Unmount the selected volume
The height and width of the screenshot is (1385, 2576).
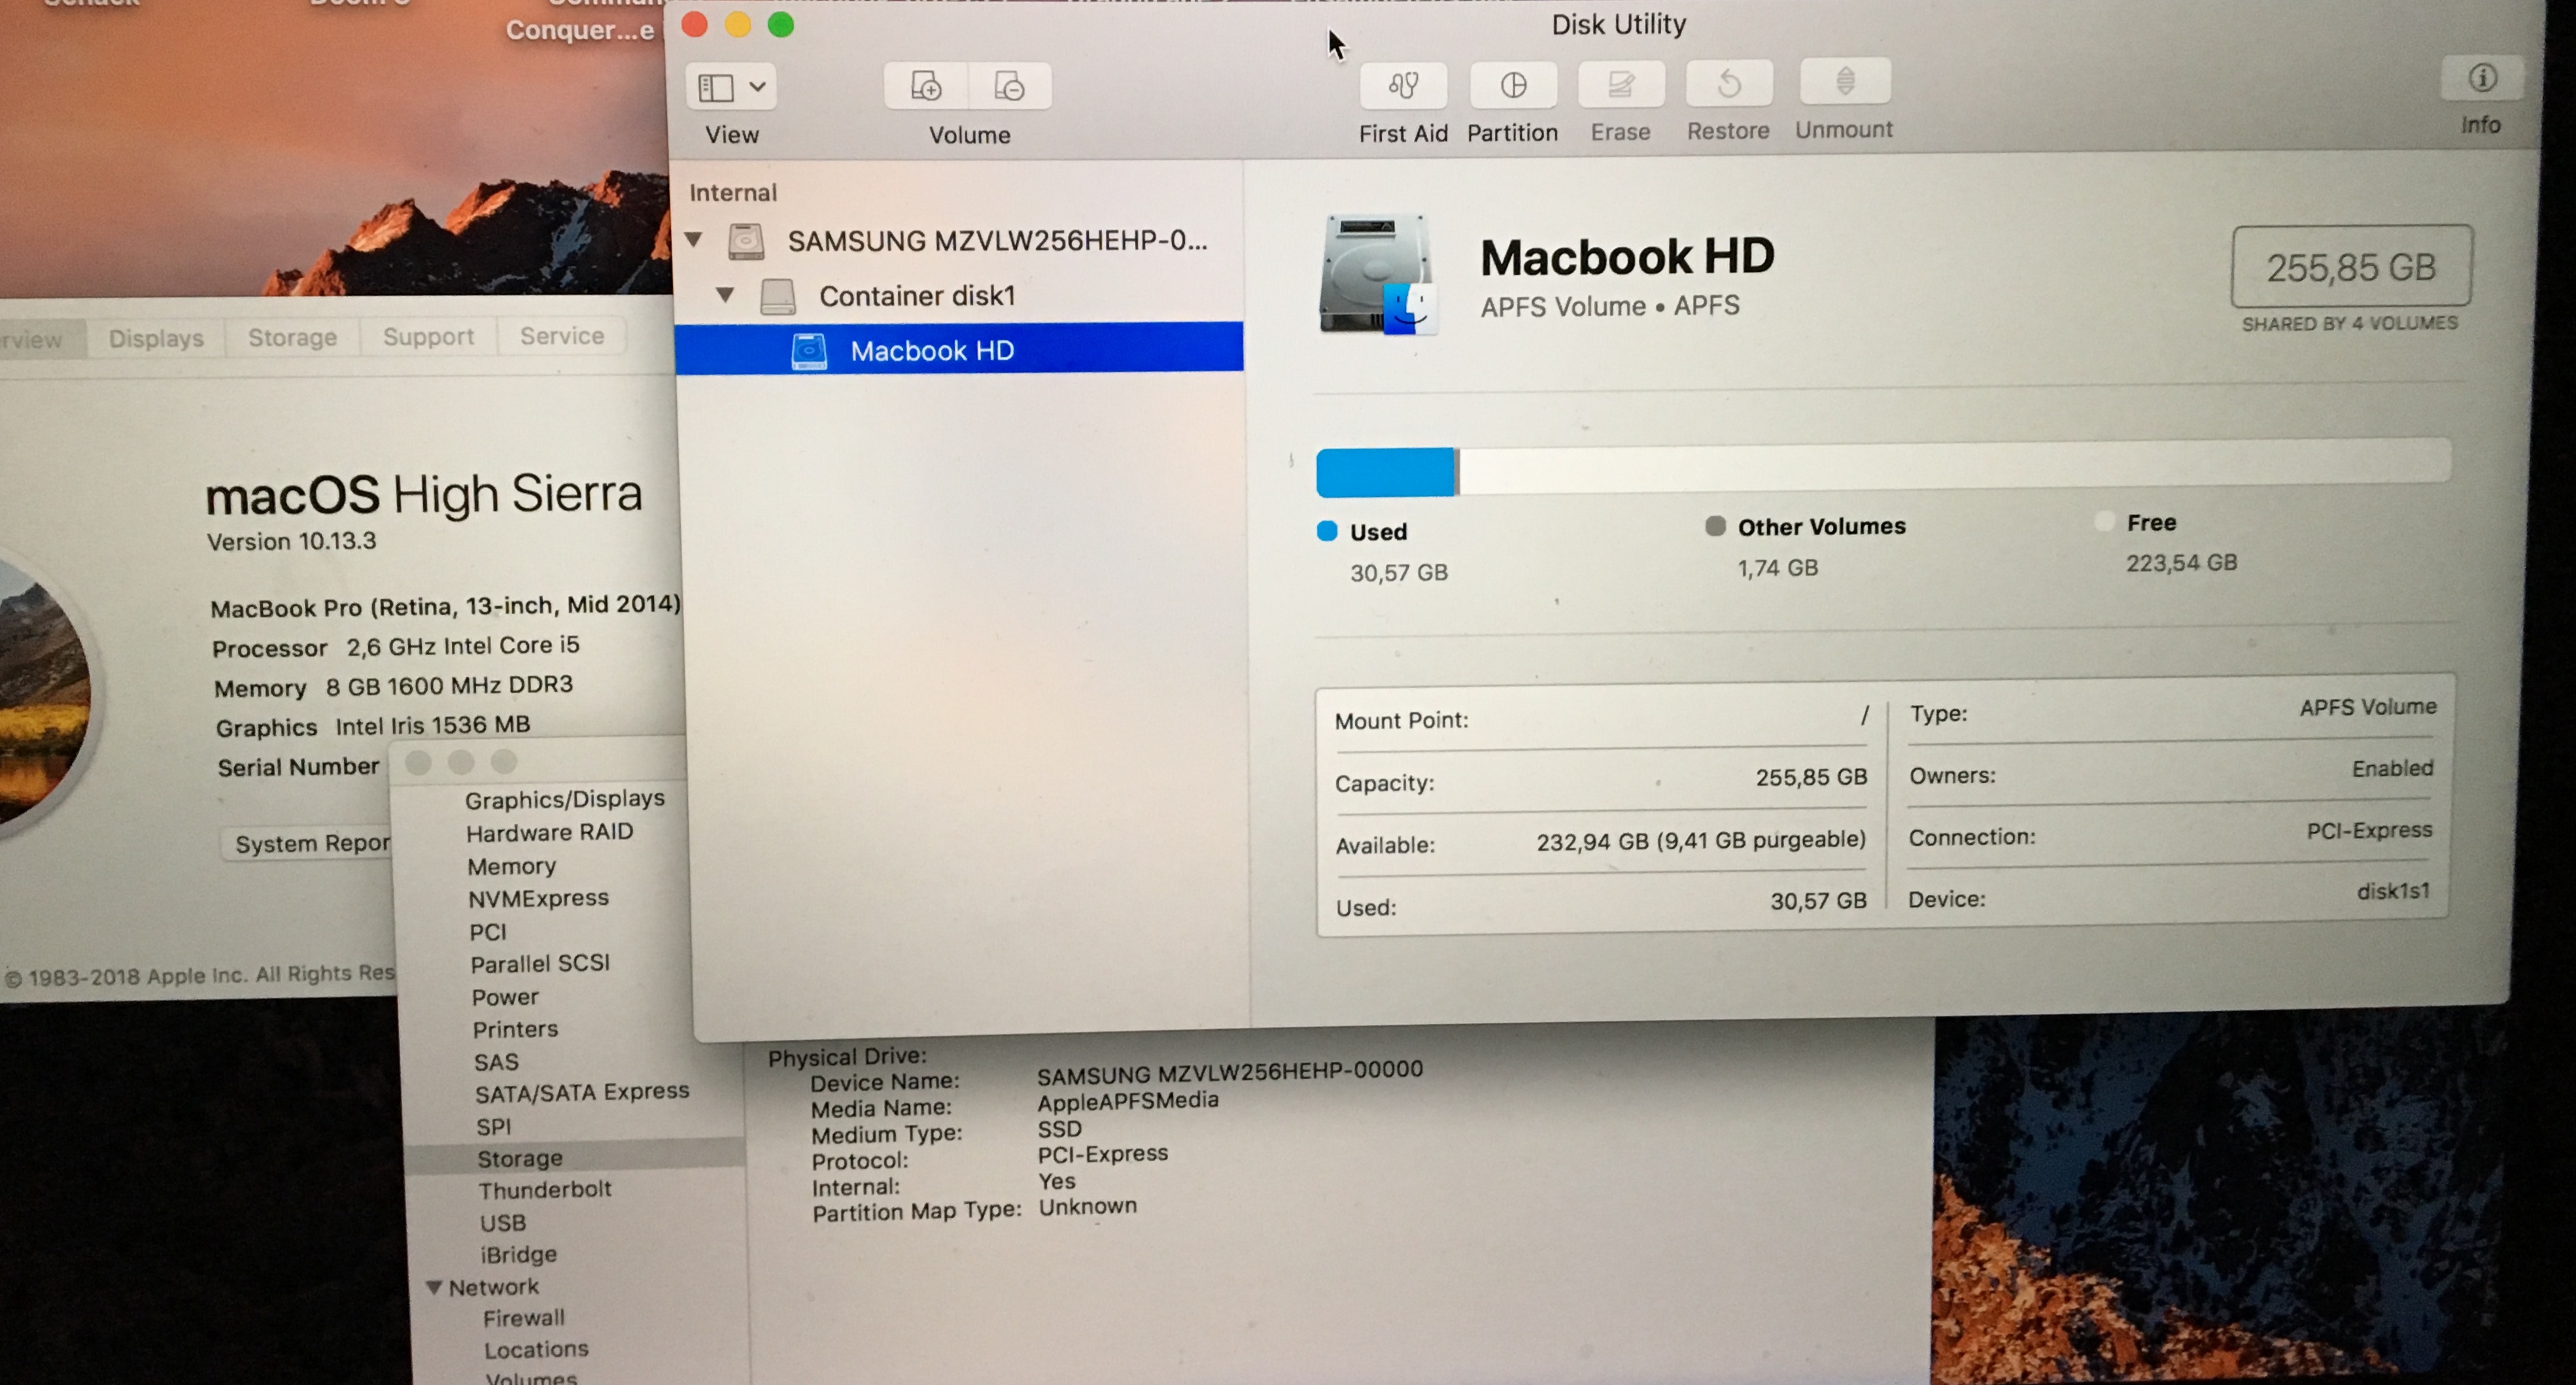[x=1844, y=82]
